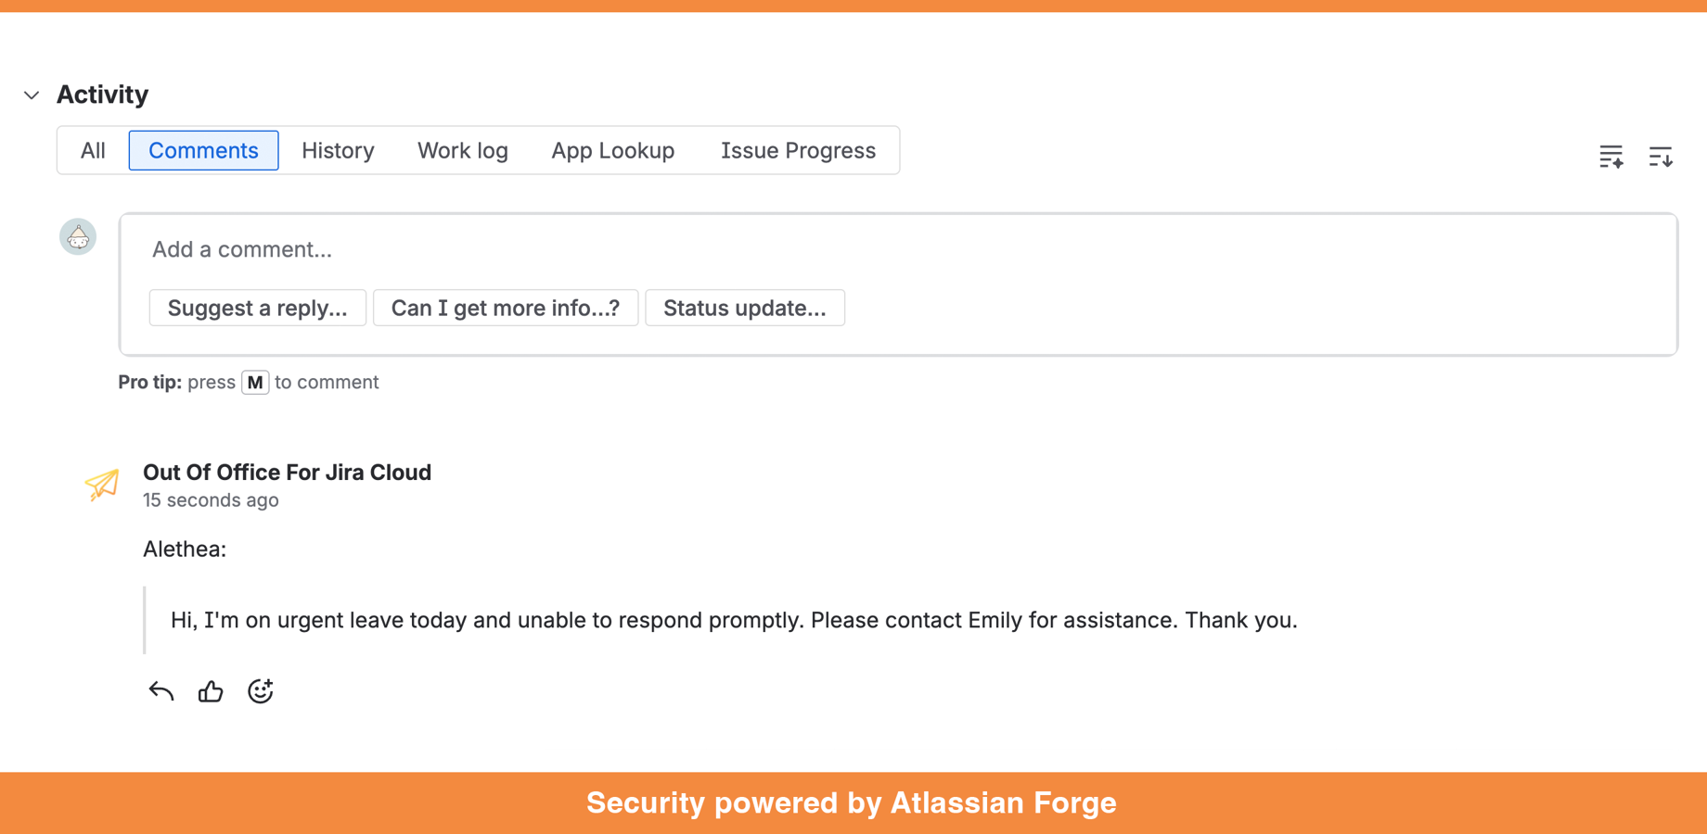Screen dimensions: 1707x834
Task: Select the Comments tab
Action: pos(203,150)
